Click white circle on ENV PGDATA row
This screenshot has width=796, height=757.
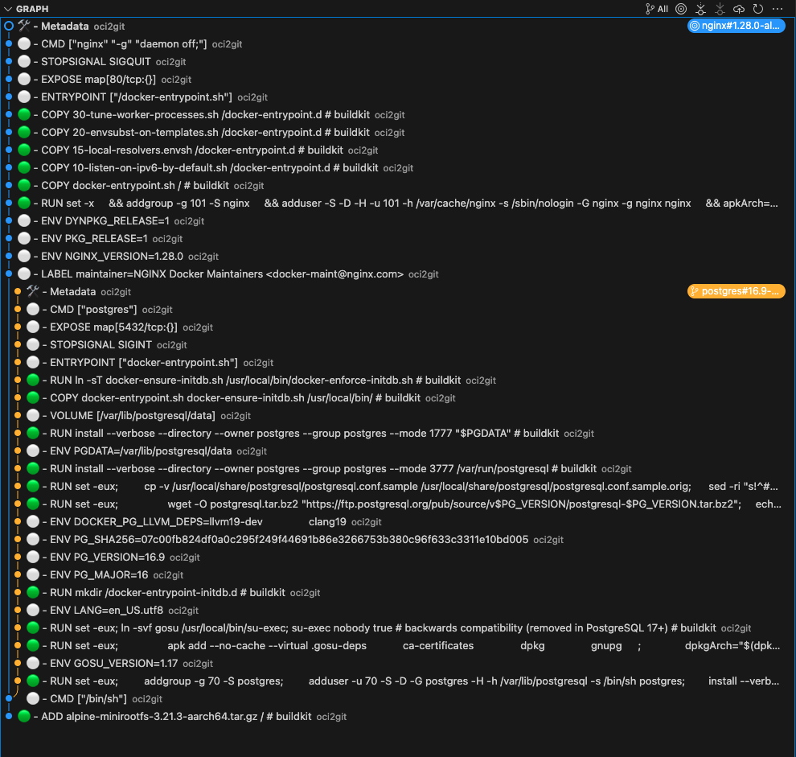33,450
